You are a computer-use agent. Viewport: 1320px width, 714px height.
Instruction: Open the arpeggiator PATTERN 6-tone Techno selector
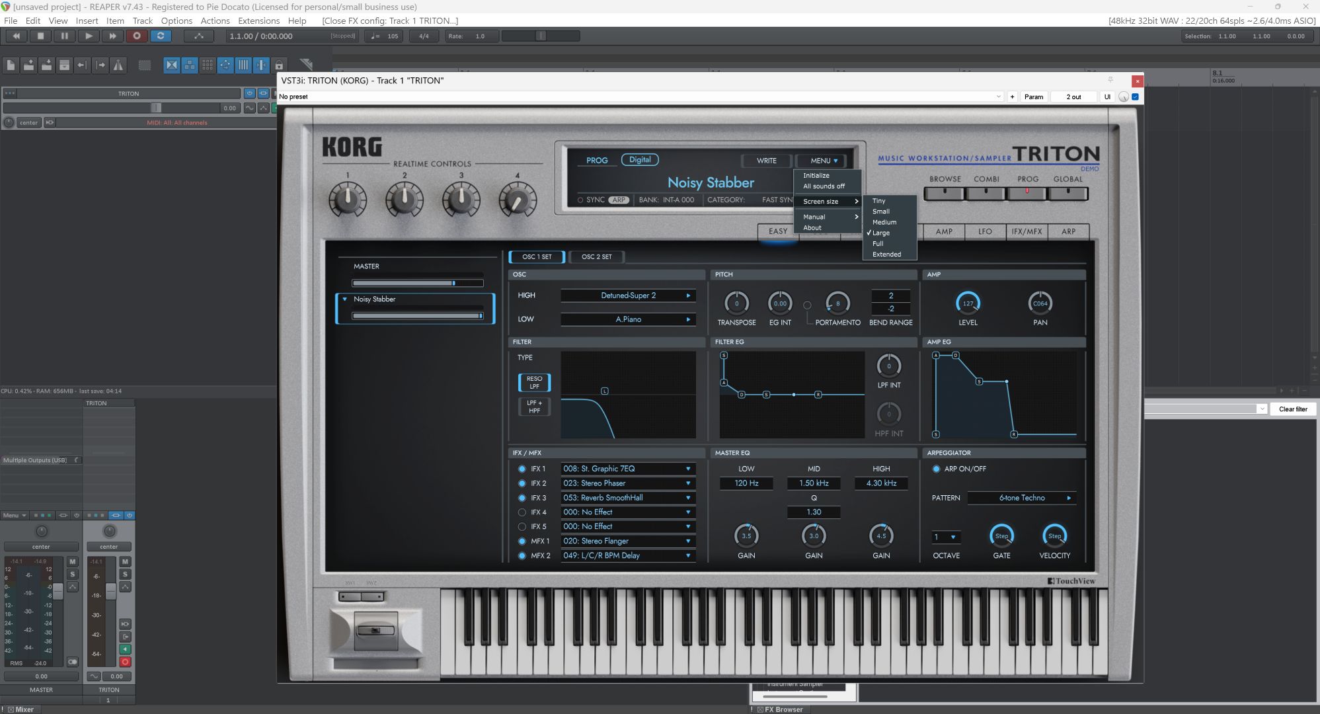(1022, 498)
